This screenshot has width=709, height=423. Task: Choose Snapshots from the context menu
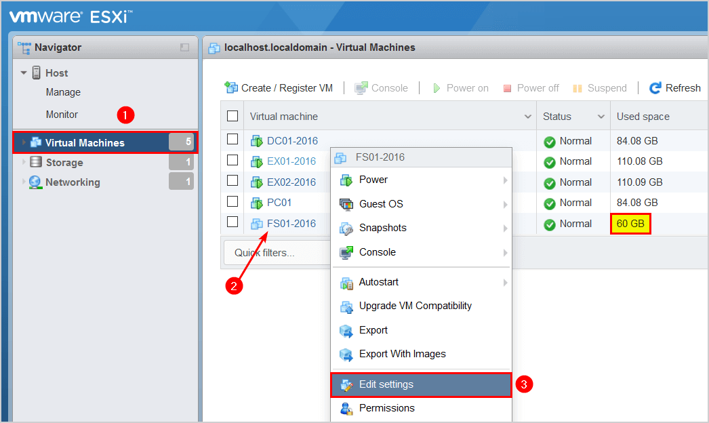(422, 228)
